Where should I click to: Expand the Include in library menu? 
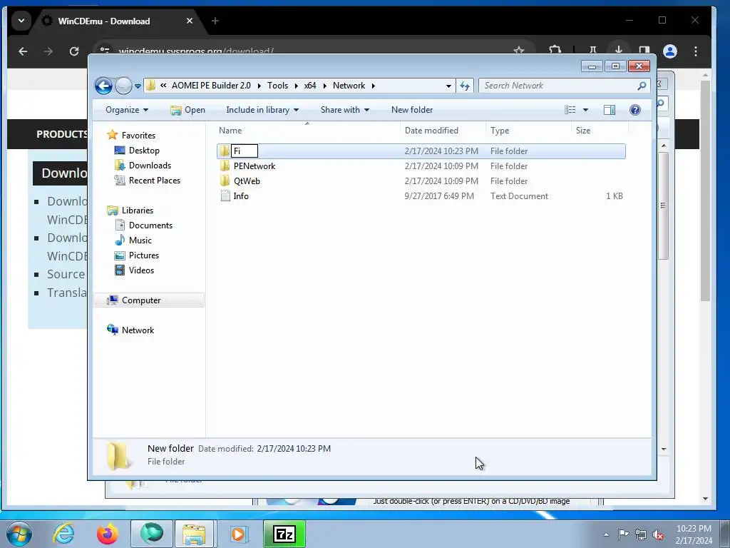click(x=262, y=110)
